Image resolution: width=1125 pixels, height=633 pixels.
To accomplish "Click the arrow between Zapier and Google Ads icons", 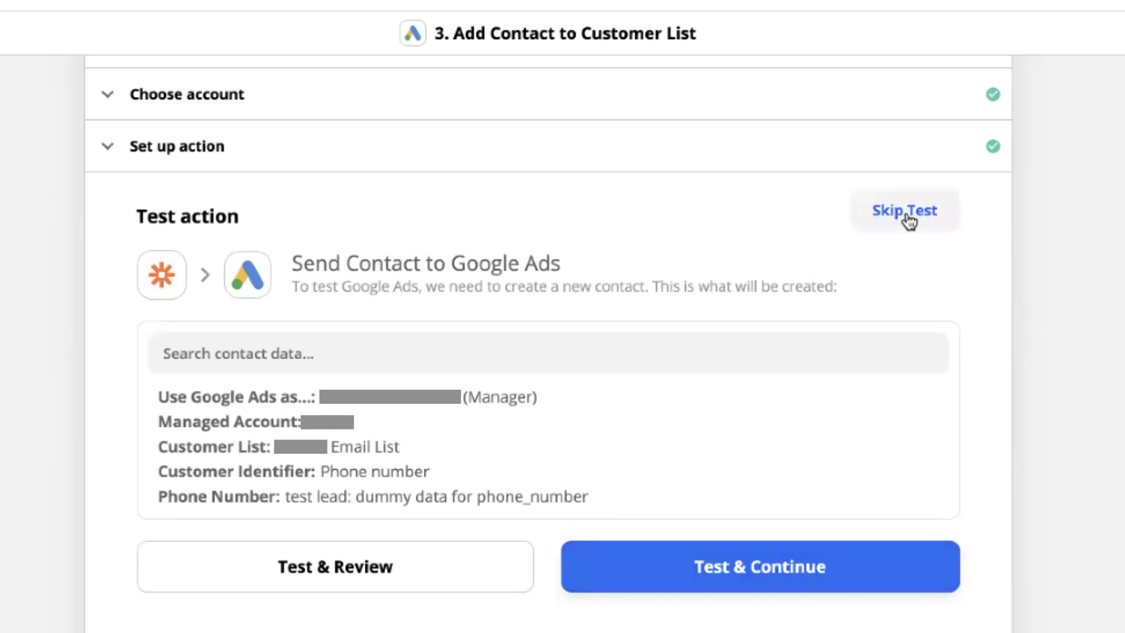I will click(204, 274).
